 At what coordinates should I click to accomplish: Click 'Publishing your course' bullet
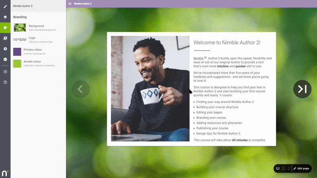coord(212,128)
